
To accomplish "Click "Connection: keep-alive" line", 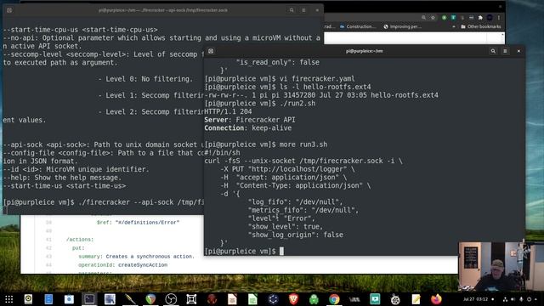I will (x=247, y=128).
